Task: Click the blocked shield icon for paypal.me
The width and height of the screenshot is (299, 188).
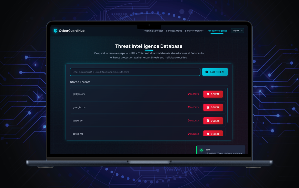Action: click(189, 134)
